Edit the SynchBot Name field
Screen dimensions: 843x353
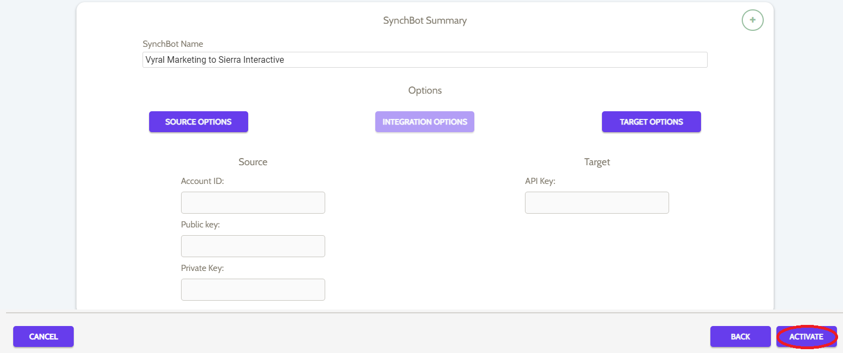click(x=425, y=59)
